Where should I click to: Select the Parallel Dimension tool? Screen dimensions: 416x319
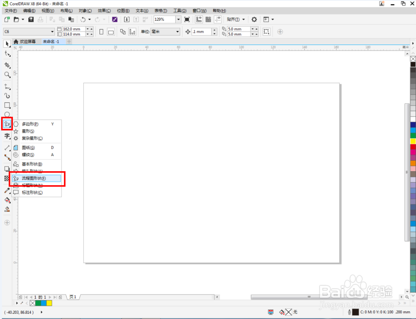click(x=7, y=147)
